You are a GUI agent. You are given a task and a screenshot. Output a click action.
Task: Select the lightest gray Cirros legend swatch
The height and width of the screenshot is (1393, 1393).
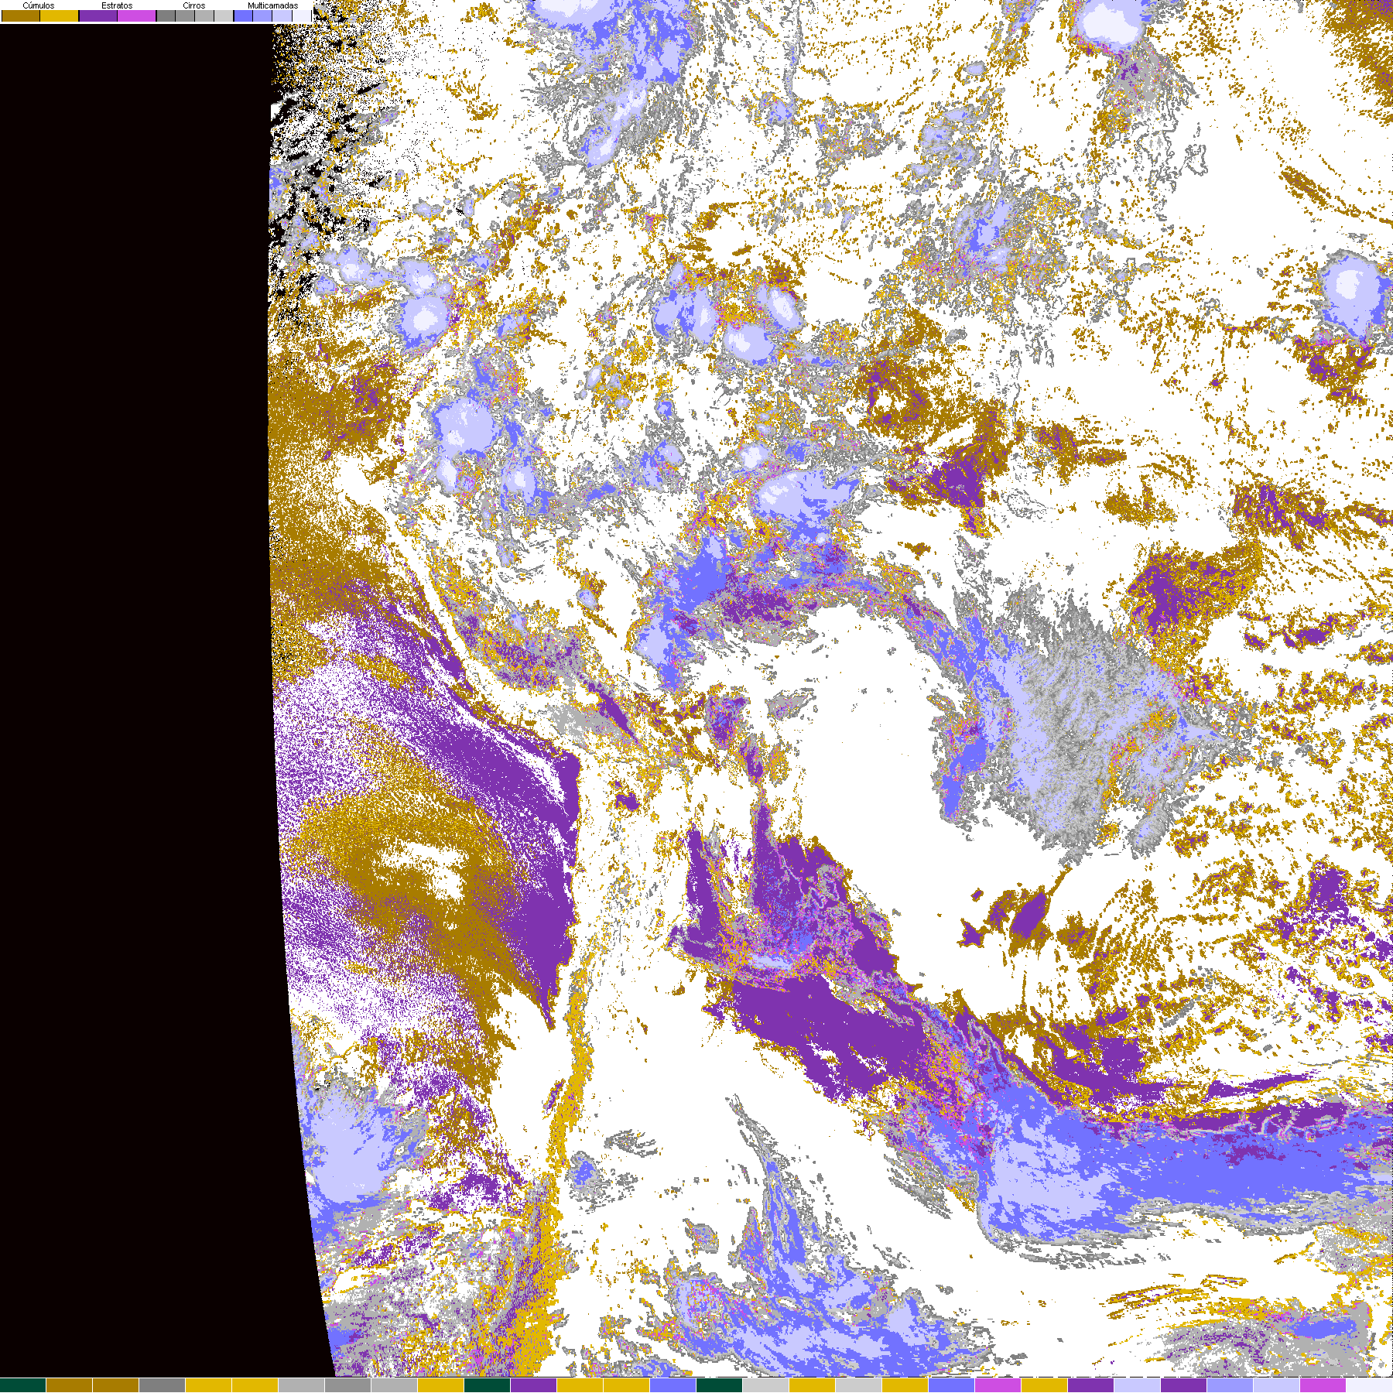pos(224,16)
